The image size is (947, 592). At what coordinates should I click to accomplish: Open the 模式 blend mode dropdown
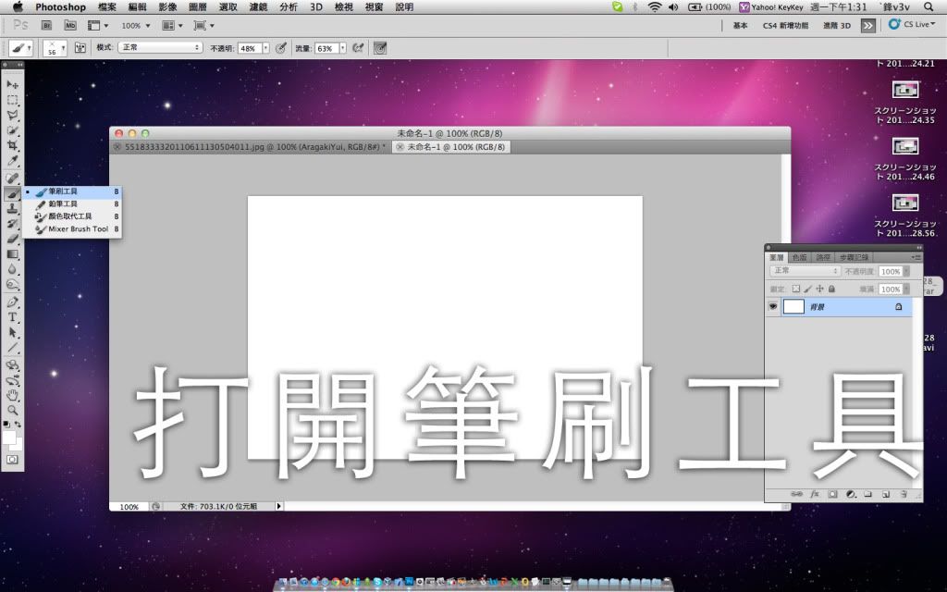pos(159,47)
